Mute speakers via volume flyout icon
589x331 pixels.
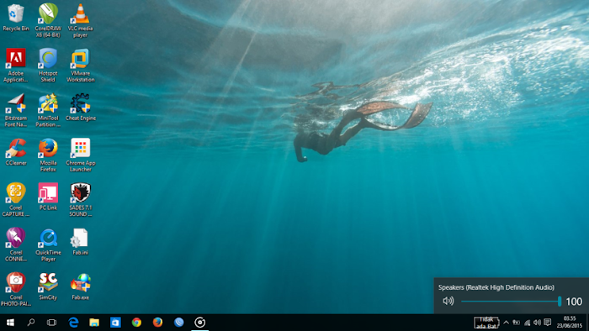point(448,301)
